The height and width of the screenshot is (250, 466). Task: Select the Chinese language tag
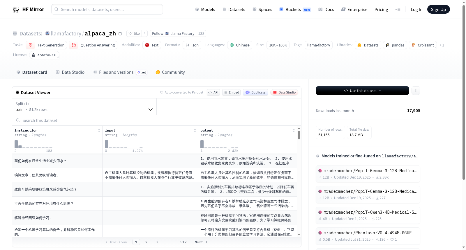240,45
